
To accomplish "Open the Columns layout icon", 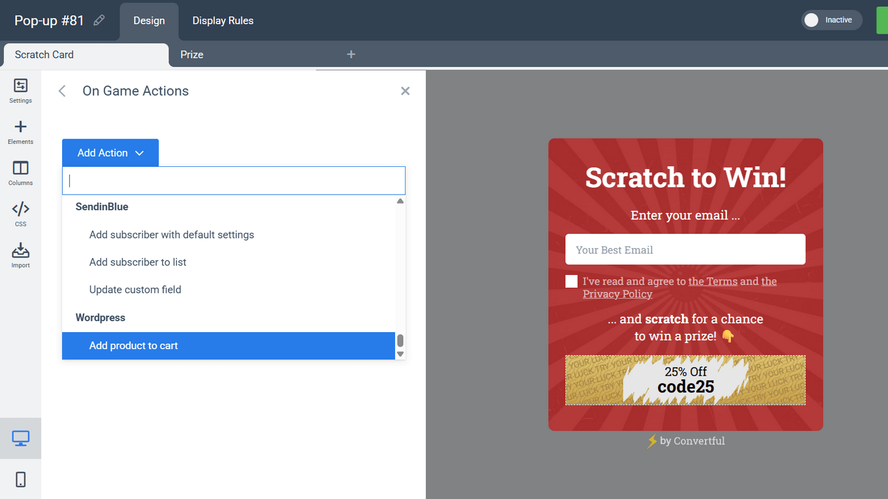I will click(x=21, y=173).
